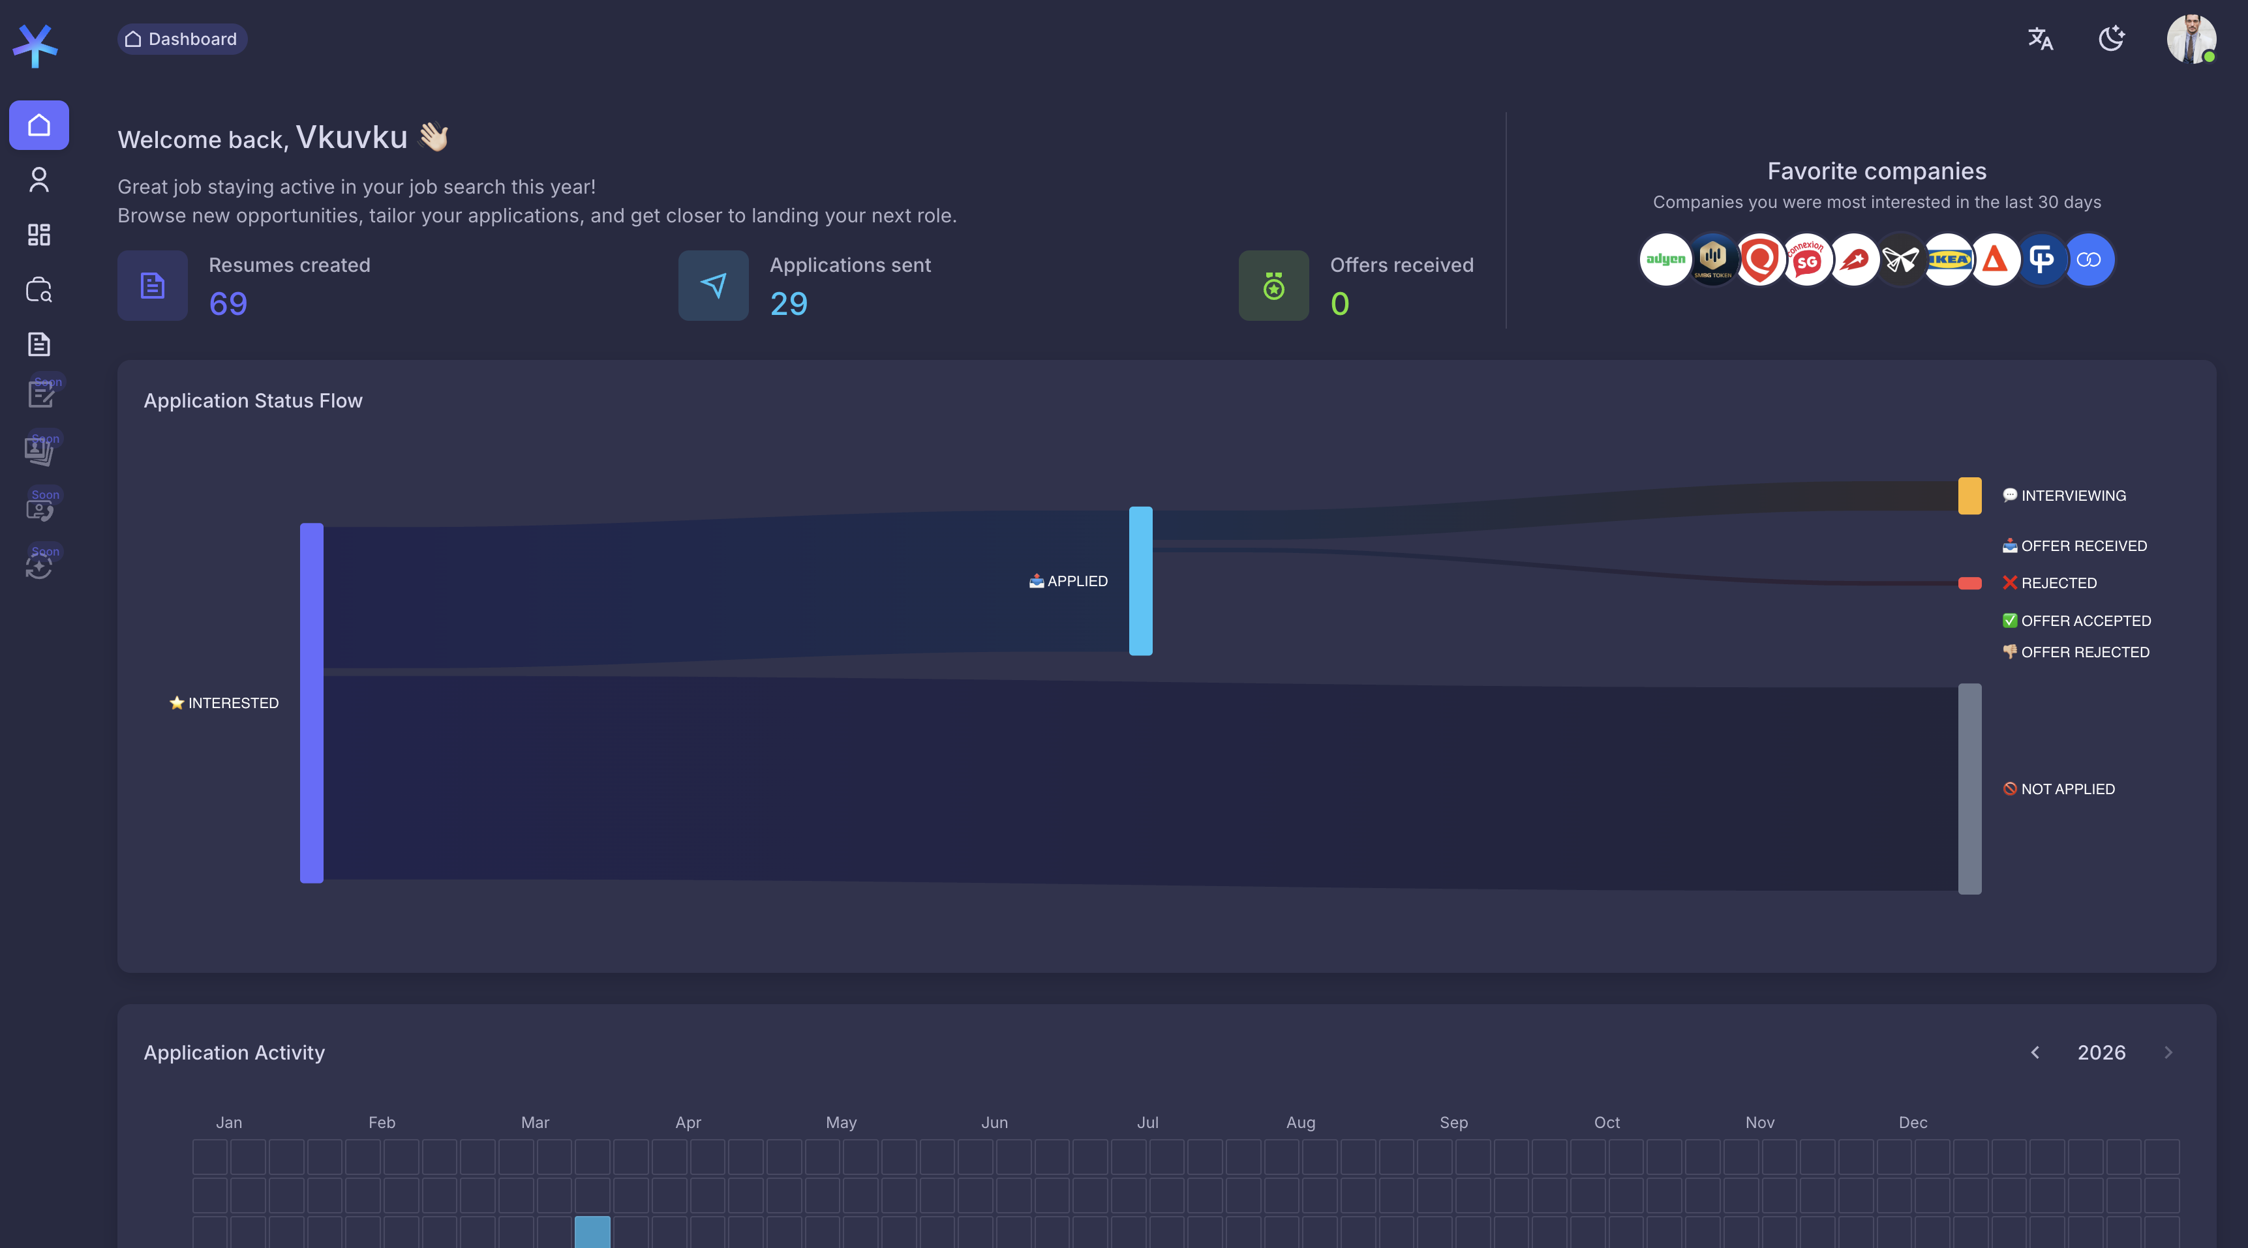Open the user avatar menu
The width and height of the screenshot is (2248, 1248).
point(2191,38)
